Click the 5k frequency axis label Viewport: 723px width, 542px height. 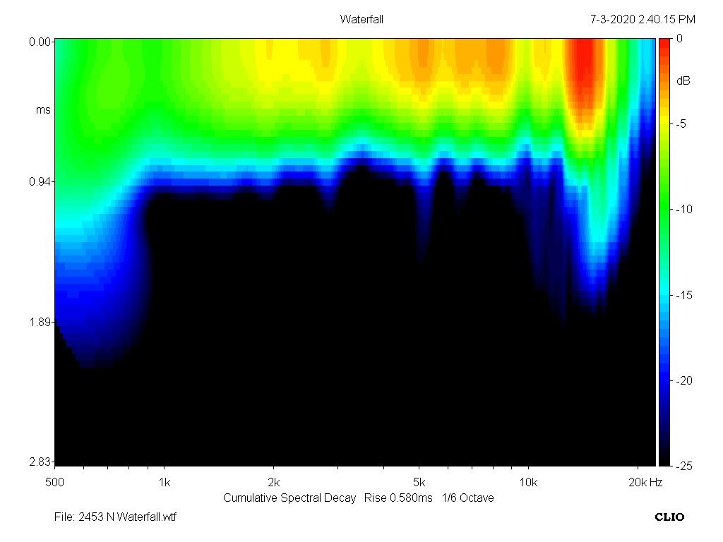pyautogui.click(x=419, y=483)
